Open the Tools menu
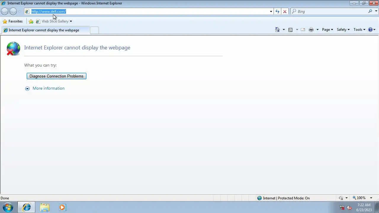Viewport: 379px width, 213px height. click(x=359, y=30)
